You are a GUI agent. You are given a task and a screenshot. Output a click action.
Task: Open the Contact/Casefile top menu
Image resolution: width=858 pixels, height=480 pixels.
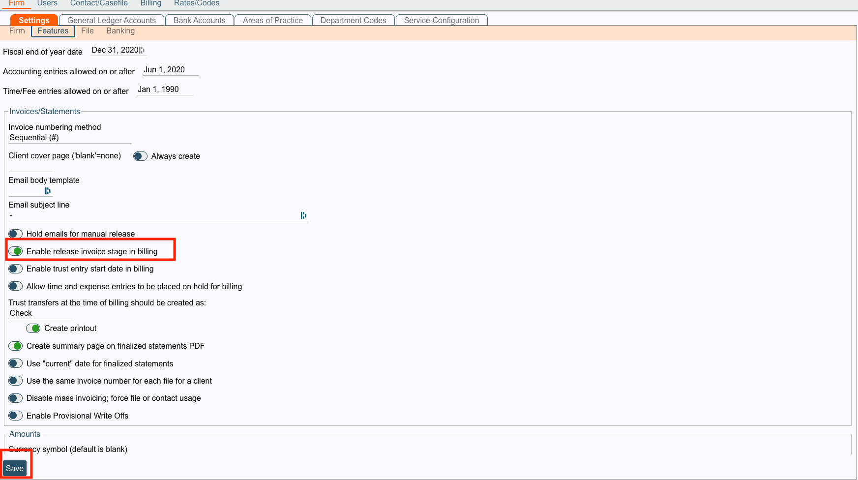(x=99, y=3)
